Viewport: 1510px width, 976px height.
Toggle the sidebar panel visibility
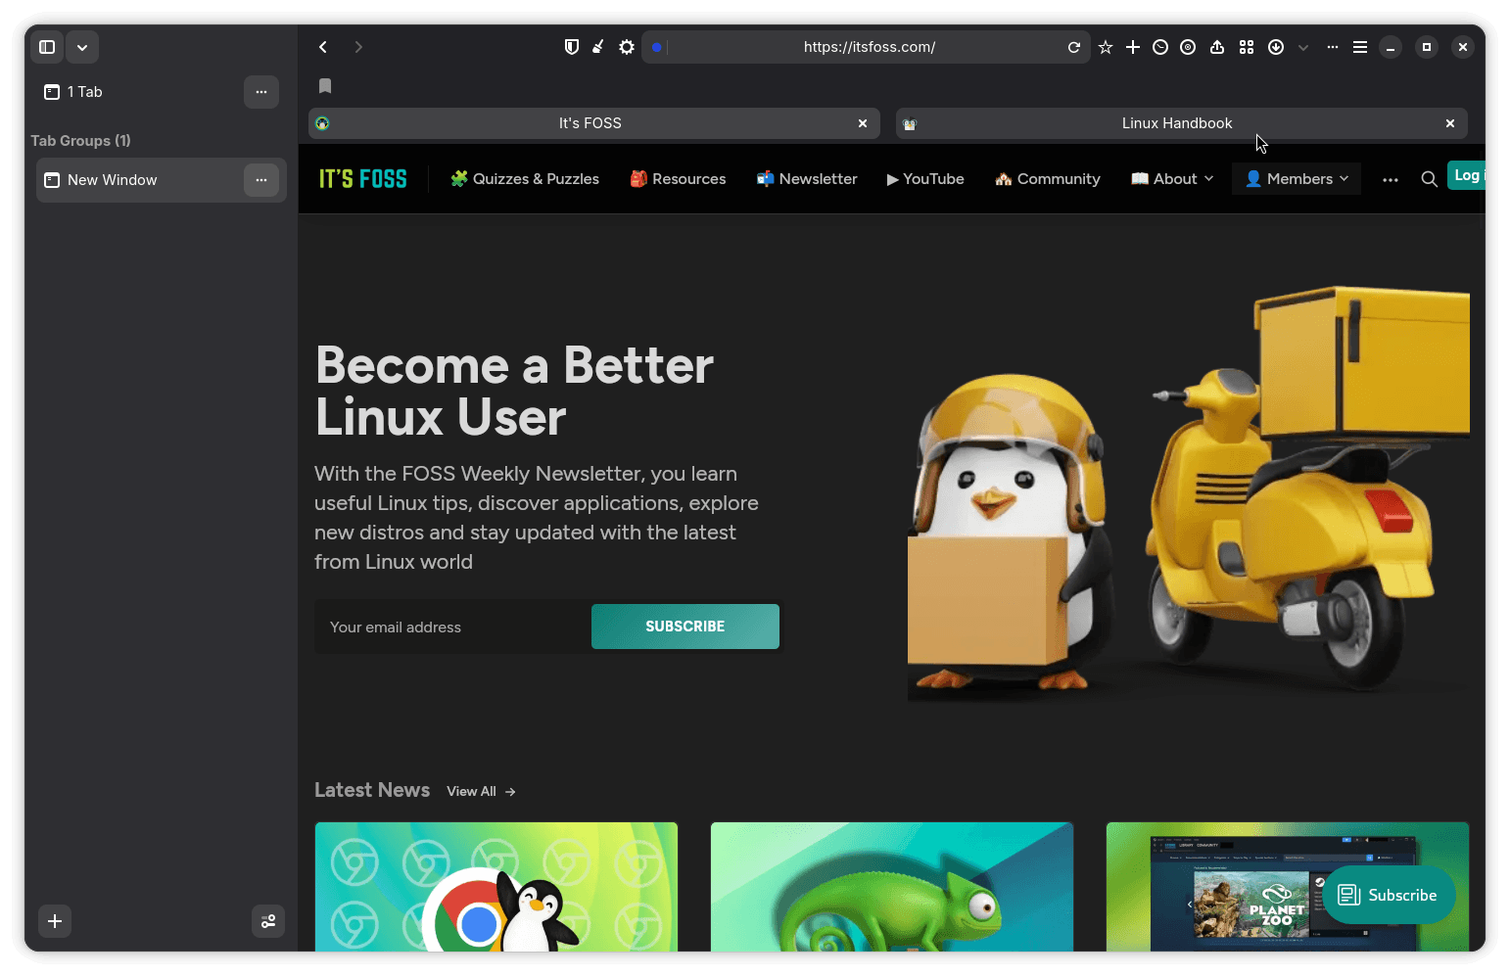click(x=47, y=47)
